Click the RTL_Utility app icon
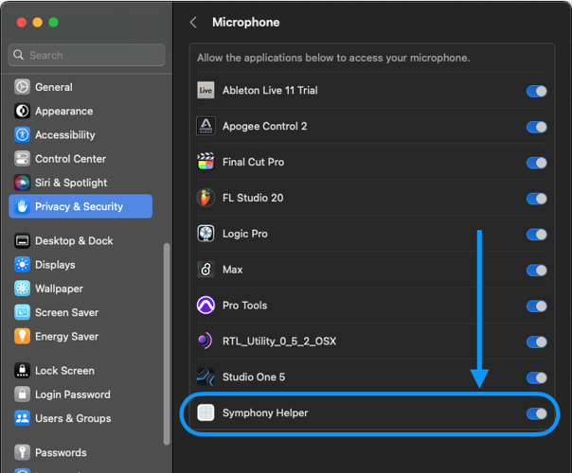Screen dimensions: 572x473 pos(206,342)
